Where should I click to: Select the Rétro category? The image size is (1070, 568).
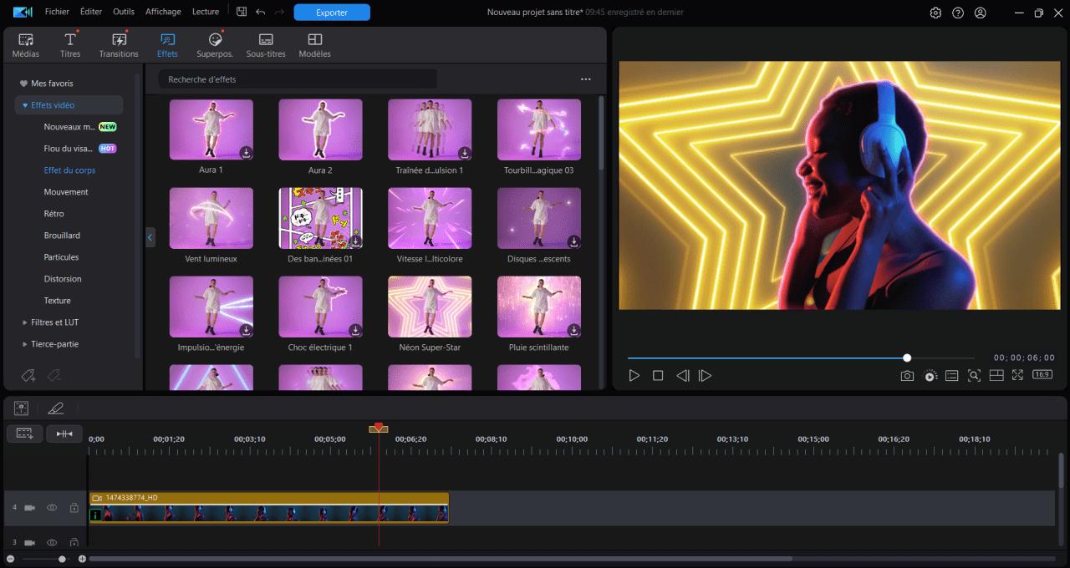click(54, 214)
